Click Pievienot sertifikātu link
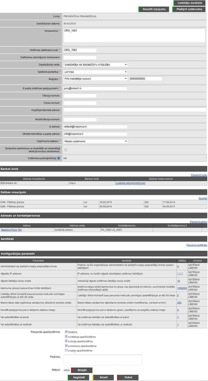 196,245
